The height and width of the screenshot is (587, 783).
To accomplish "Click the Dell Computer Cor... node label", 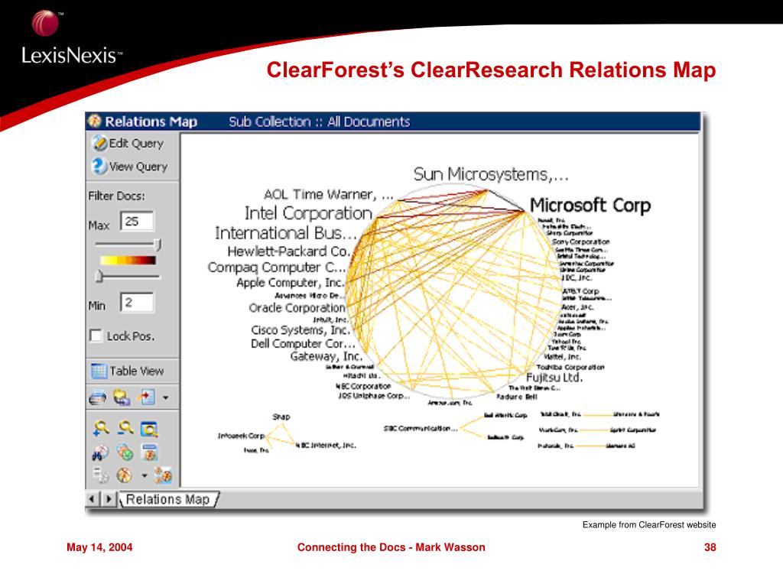I will (x=303, y=343).
